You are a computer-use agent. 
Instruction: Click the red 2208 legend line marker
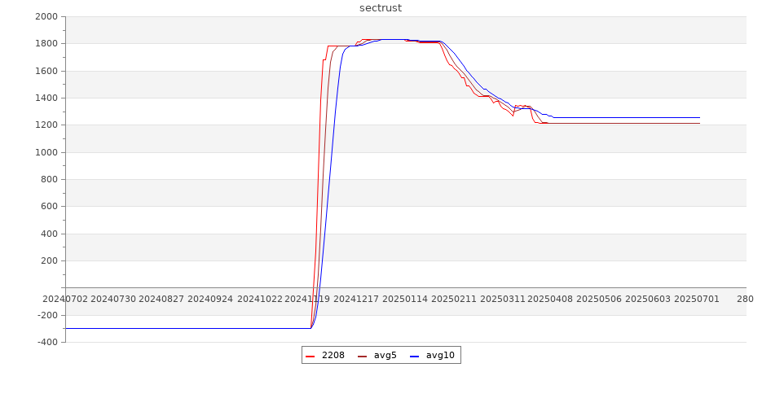coord(310,356)
